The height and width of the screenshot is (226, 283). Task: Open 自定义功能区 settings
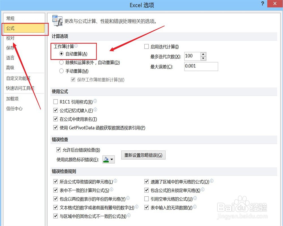coord(18,78)
